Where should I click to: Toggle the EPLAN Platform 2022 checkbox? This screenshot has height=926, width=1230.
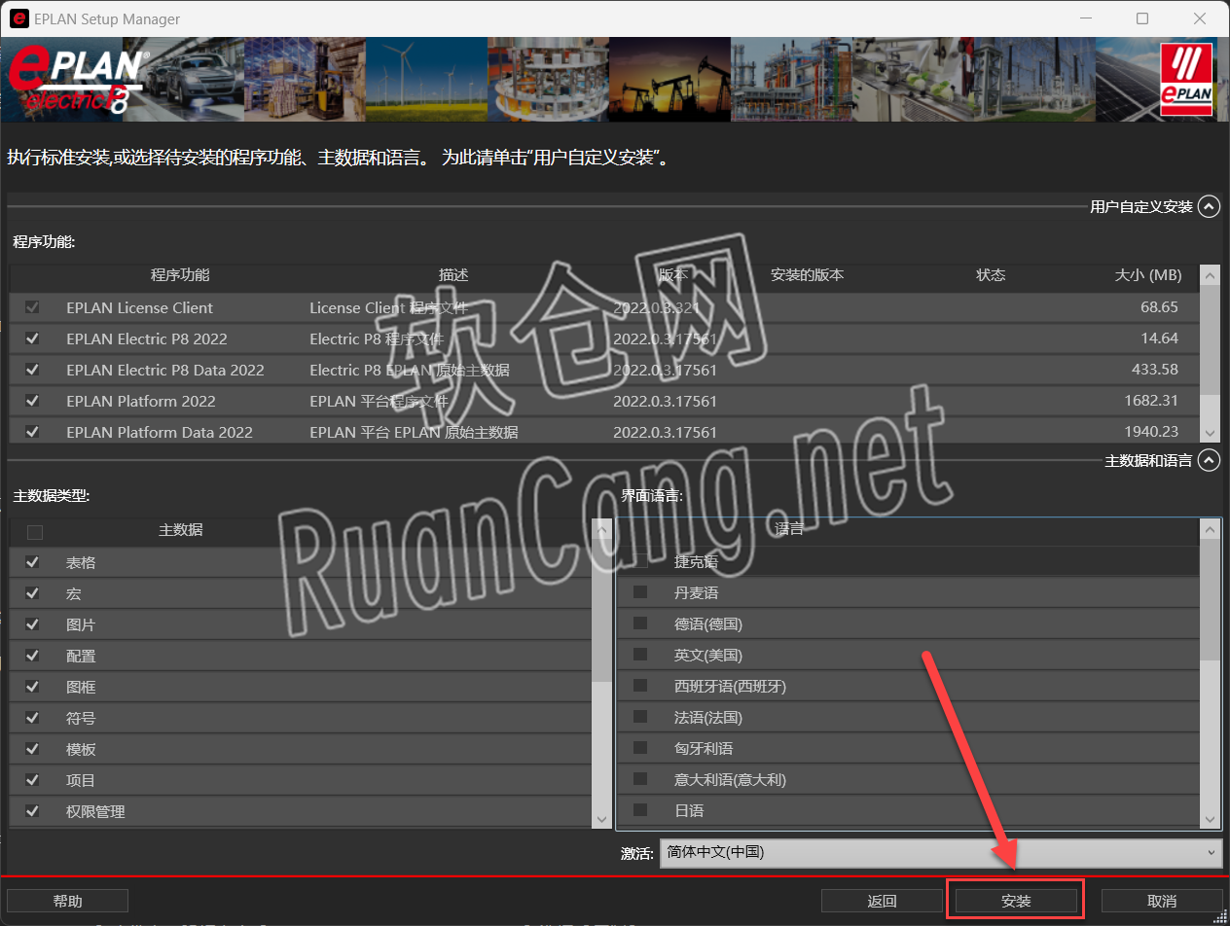32,401
